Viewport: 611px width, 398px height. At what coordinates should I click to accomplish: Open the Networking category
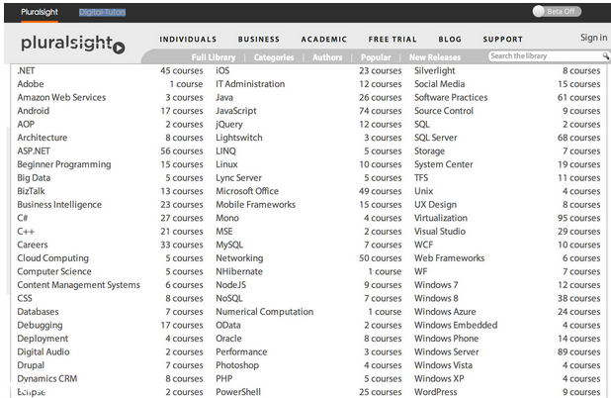(x=239, y=258)
